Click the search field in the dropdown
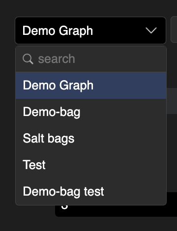Screen dimensions: 177x231 91,59
